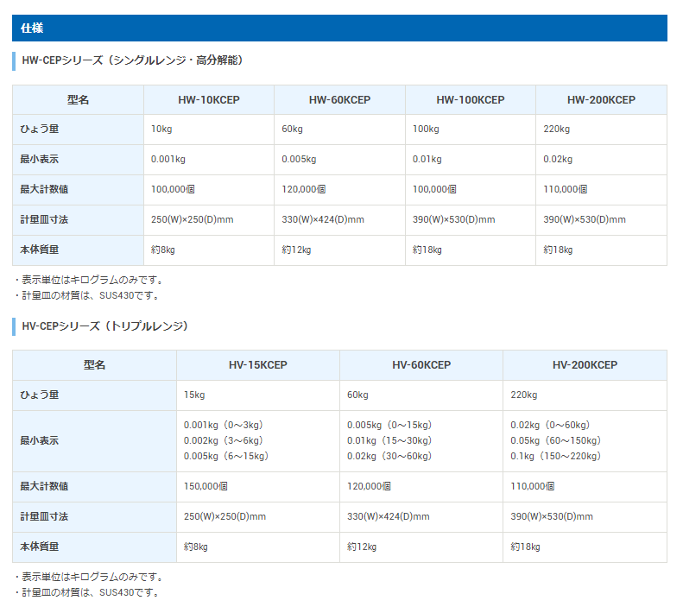Viewport: 683px width, 613px height.
Task: Click the HV-200KCEP column header
Action: pos(585,365)
